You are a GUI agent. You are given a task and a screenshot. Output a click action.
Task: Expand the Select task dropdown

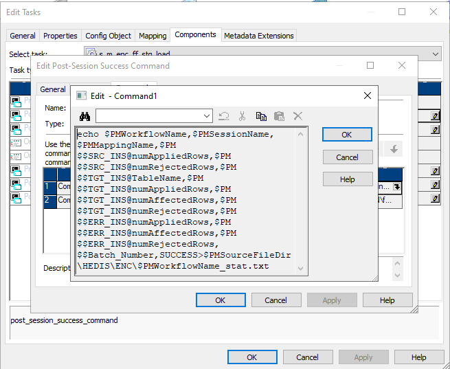click(435, 54)
